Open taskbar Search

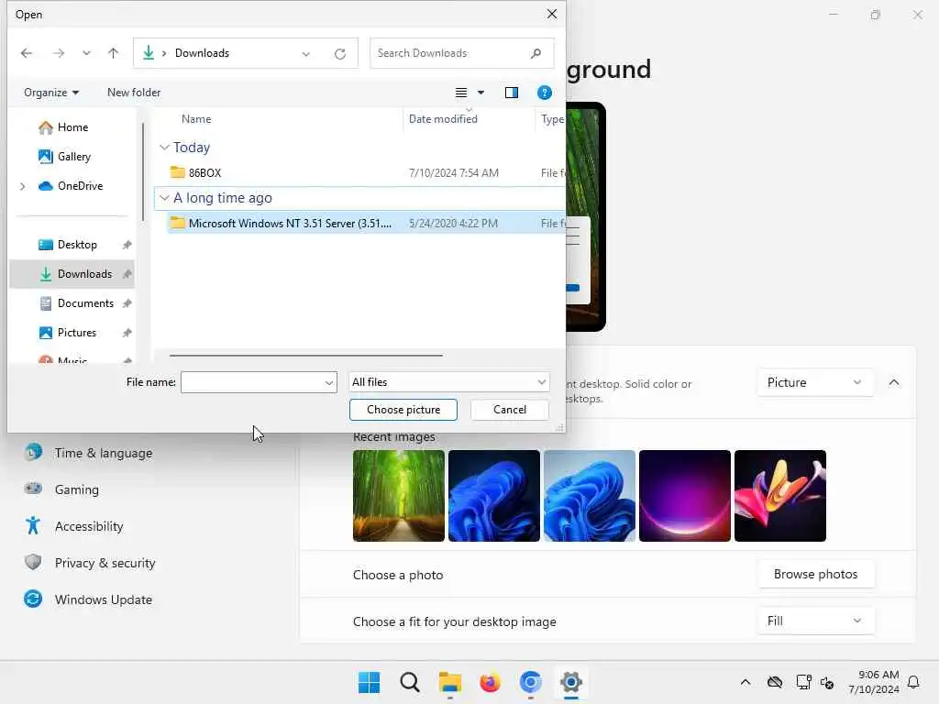coord(410,682)
